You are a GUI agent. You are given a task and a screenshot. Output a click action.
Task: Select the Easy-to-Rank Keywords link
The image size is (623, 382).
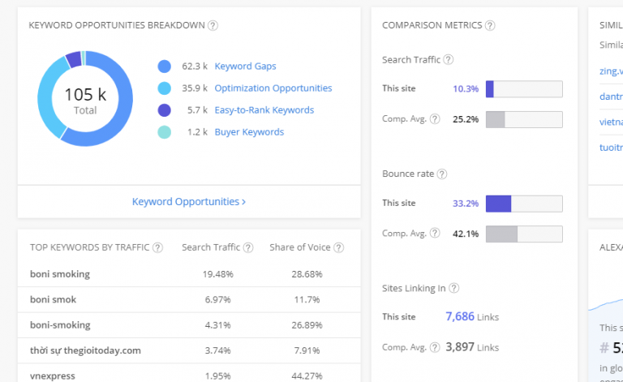coord(264,110)
